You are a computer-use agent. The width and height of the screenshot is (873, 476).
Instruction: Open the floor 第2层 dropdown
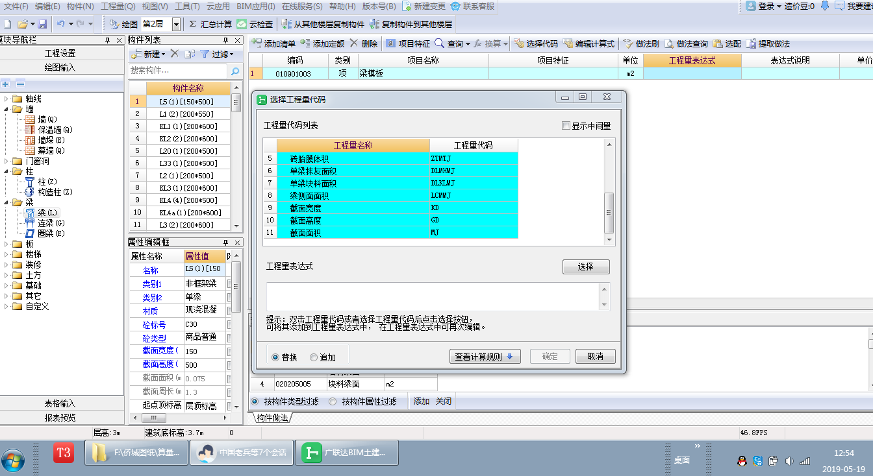tap(177, 24)
